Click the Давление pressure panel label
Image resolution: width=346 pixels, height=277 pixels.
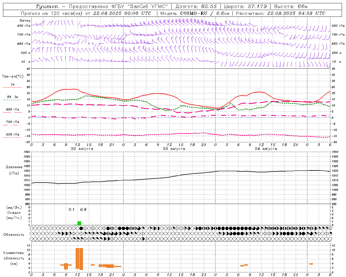click(x=14, y=167)
